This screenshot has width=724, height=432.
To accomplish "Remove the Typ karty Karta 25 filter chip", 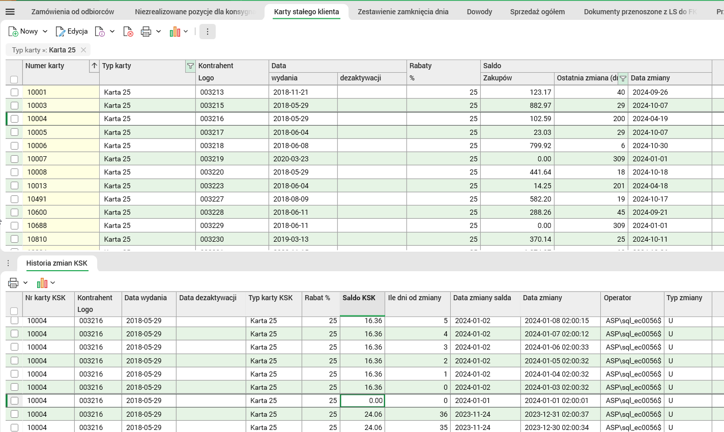I will (x=83, y=50).
